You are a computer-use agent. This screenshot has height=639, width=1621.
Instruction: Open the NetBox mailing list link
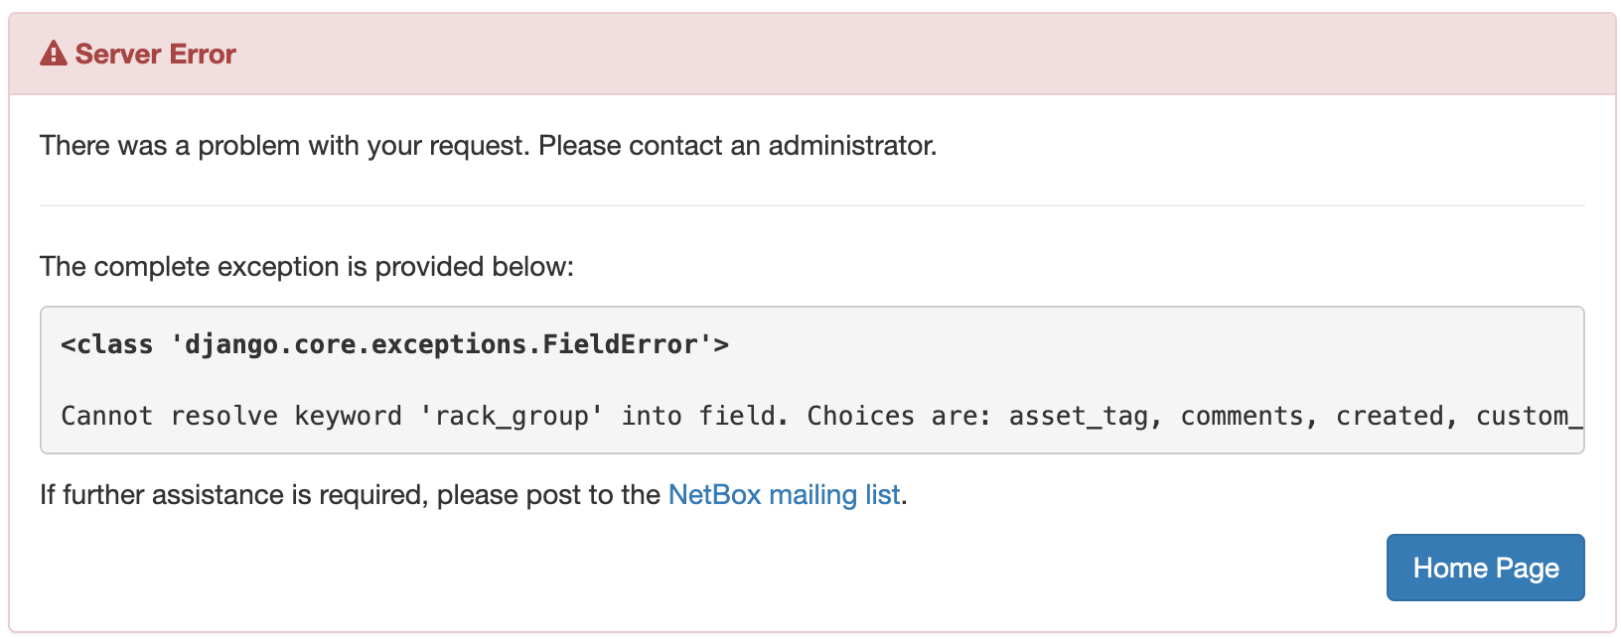(x=784, y=494)
